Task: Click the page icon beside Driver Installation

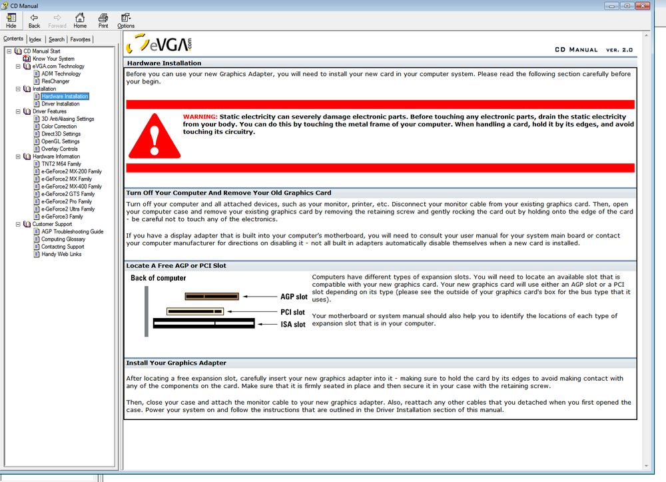Action: (36, 103)
